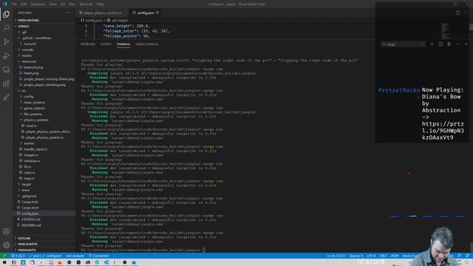The width and height of the screenshot is (473, 266).
Task: Click config.json in the breadcrumb path
Action: coord(94,20)
